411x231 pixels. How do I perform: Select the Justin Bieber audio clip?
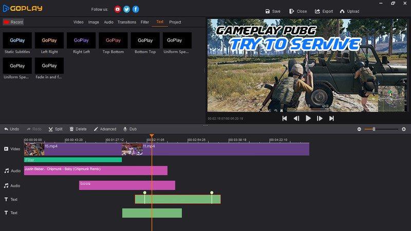96,170
